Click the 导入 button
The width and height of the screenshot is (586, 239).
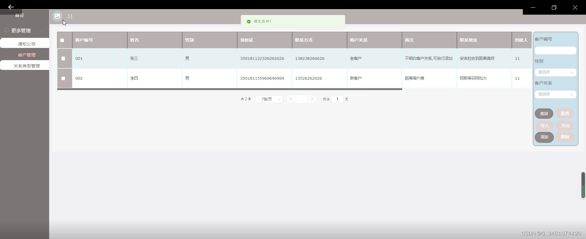click(x=544, y=126)
